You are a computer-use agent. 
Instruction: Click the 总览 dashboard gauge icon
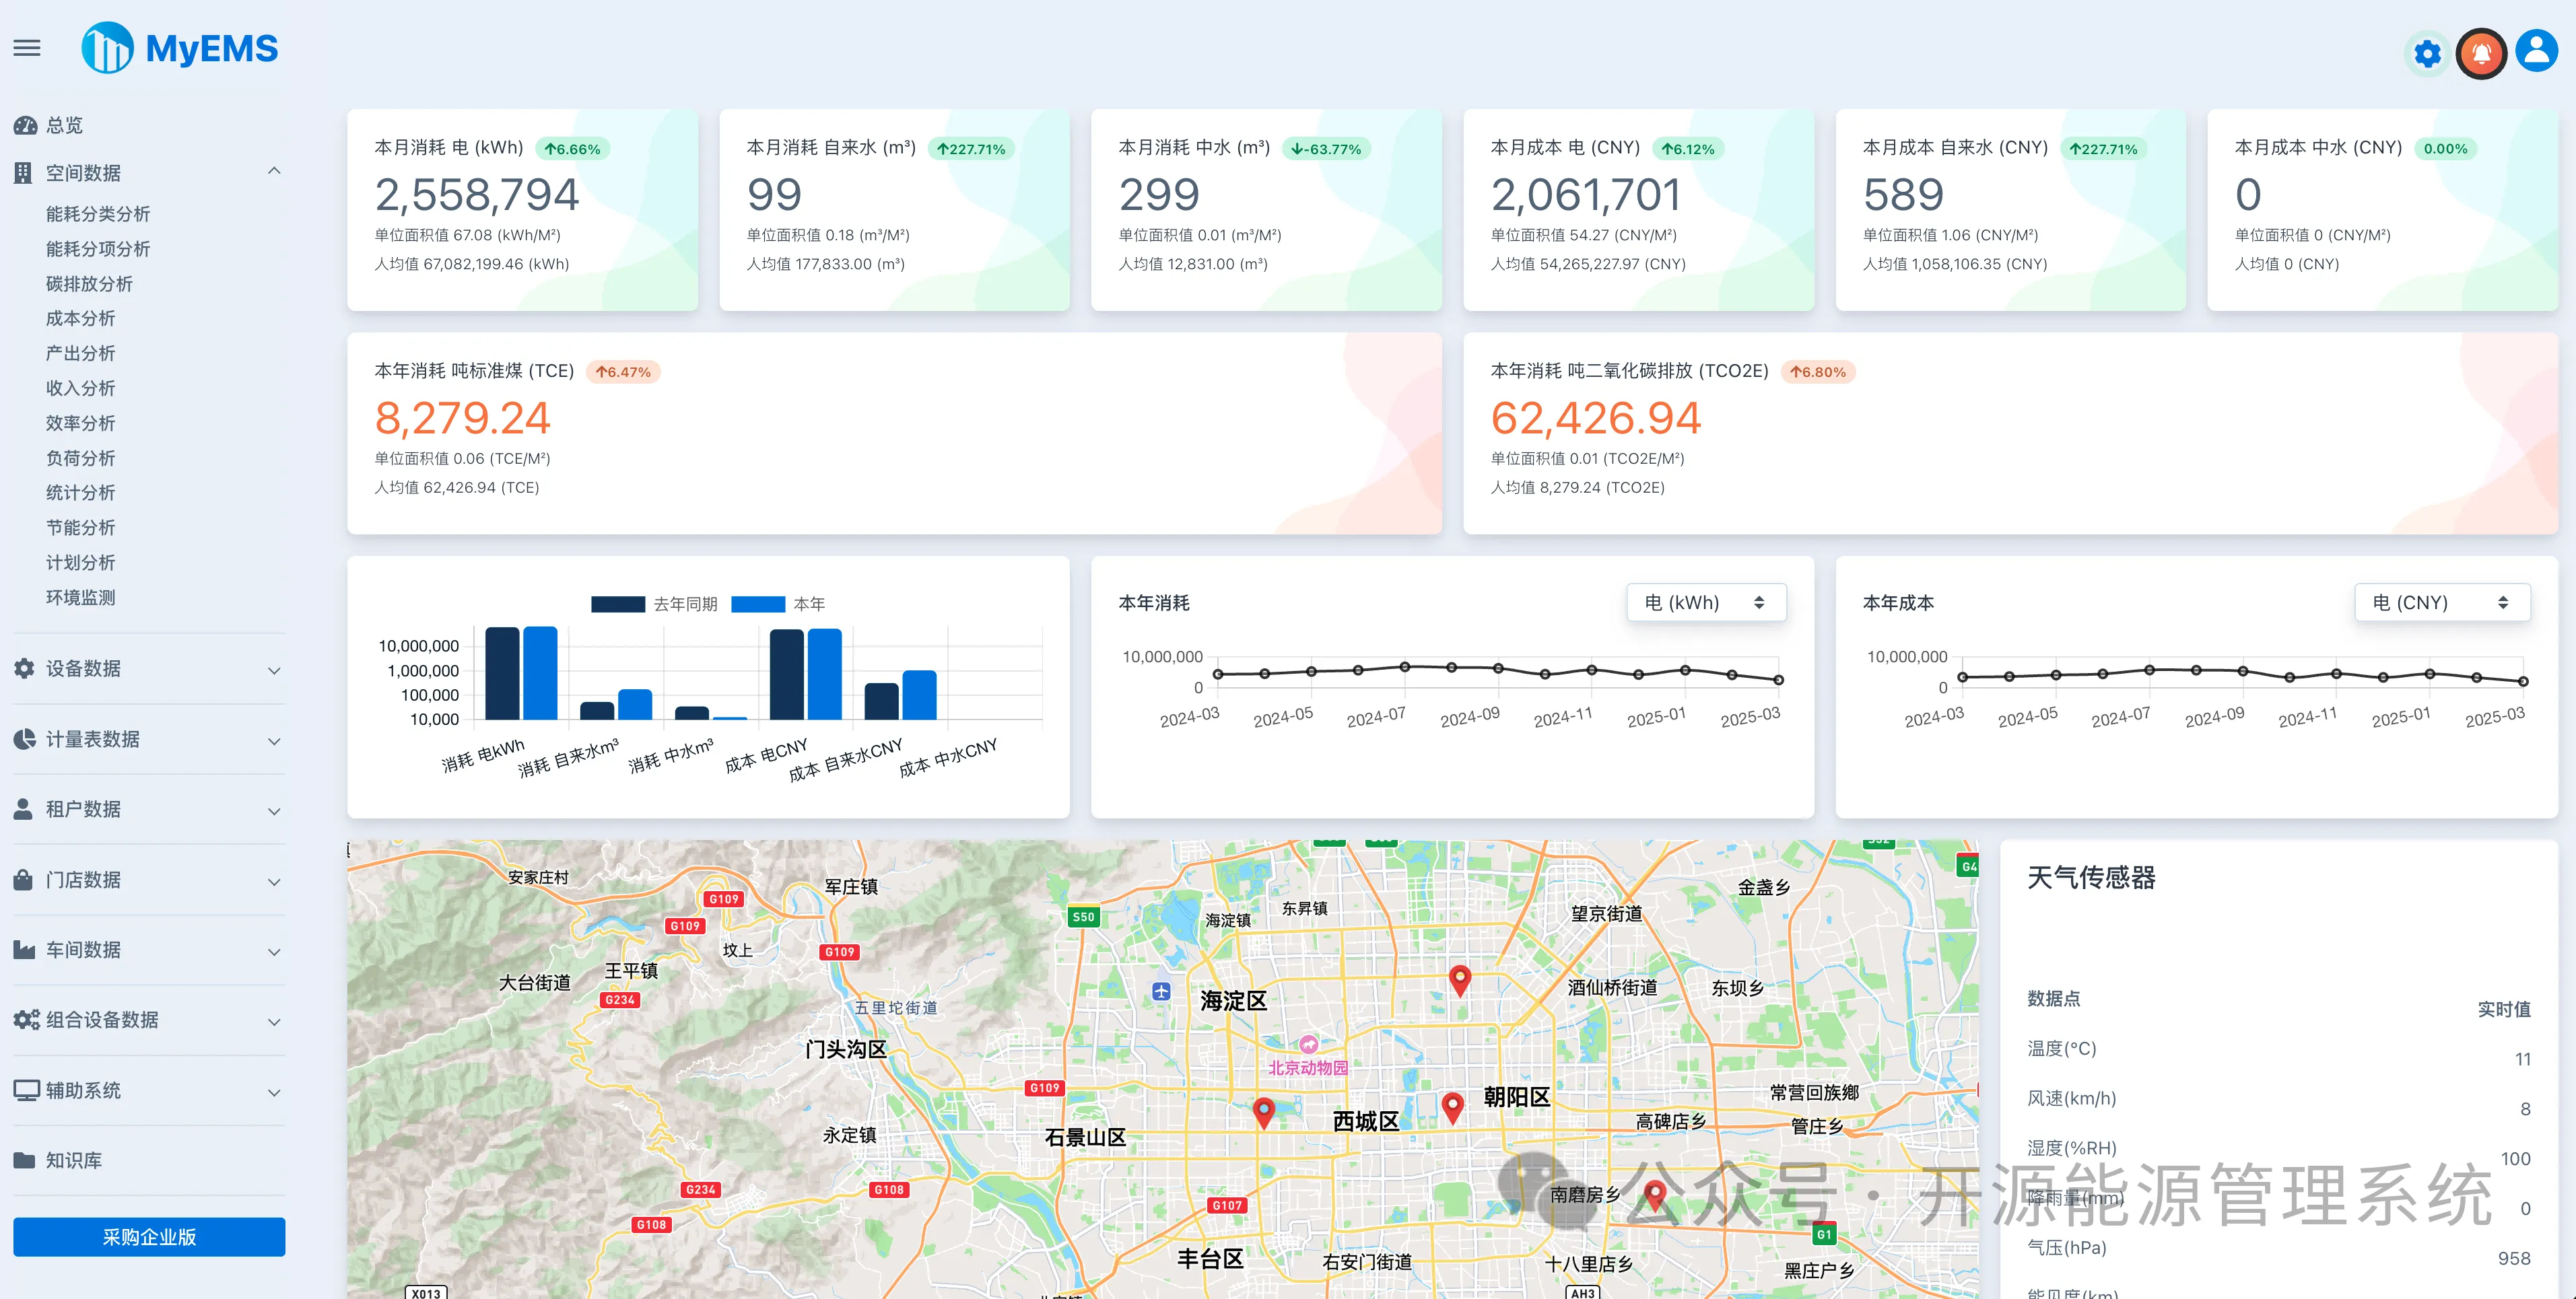click(25, 125)
